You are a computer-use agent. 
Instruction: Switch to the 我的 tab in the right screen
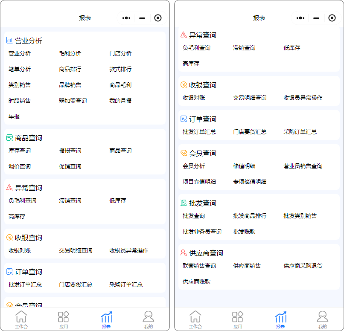click(x=322, y=319)
